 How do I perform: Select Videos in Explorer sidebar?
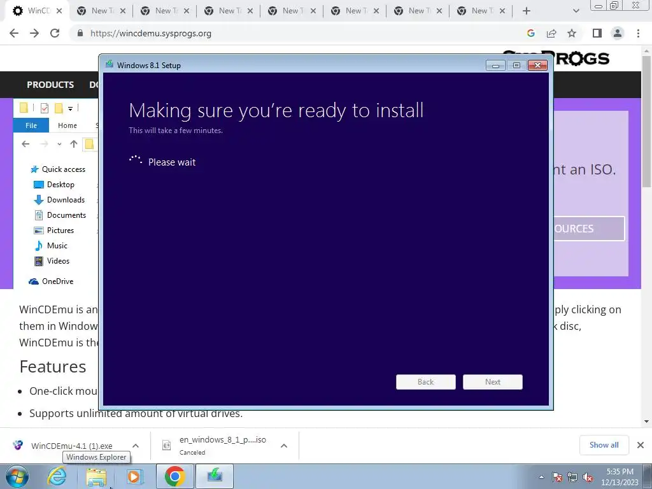click(x=52, y=261)
